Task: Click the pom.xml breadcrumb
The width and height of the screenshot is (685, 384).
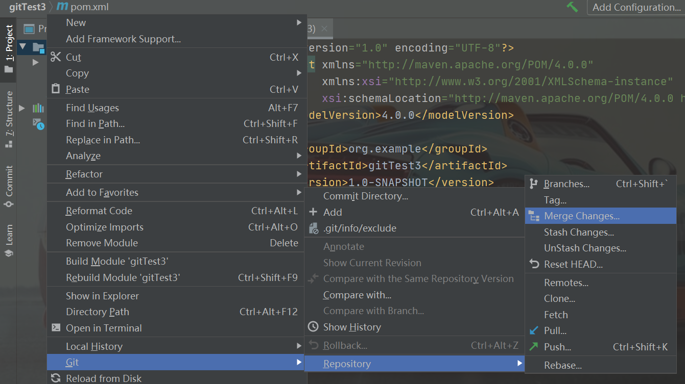Action: point(89,7)
